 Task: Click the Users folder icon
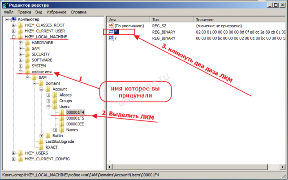coord(55,107)
